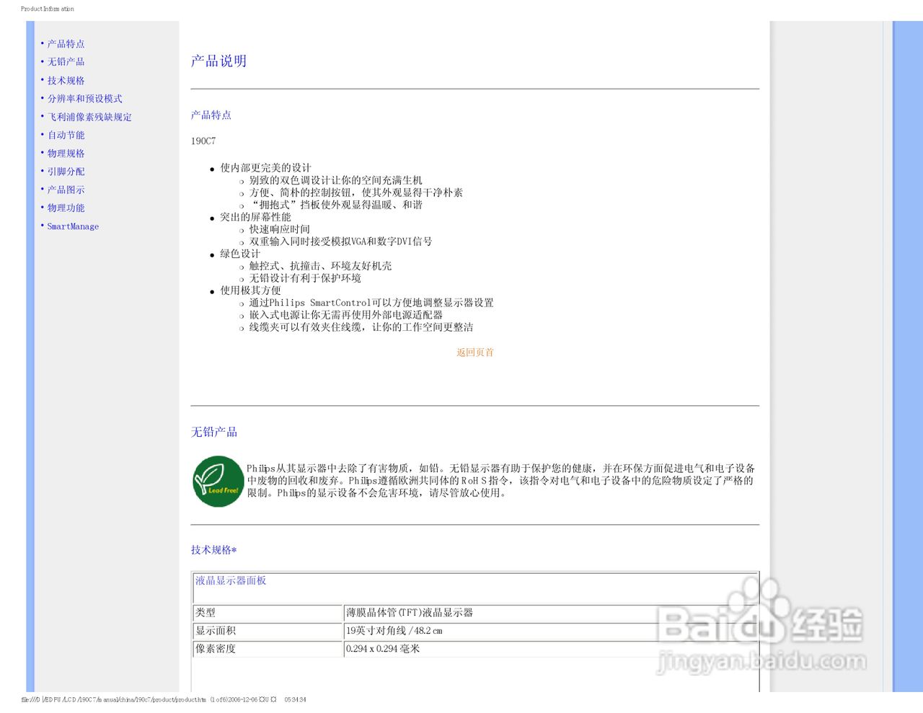Screen dimensions: 923x713
Task: Select line 嵌入式电源让你无需再使用外部电源适配器
Action: click(x=345, y=315)
